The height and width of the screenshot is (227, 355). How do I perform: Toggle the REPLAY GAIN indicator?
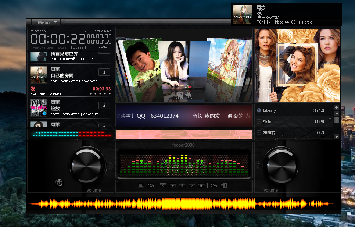click(x=43, y=47)
